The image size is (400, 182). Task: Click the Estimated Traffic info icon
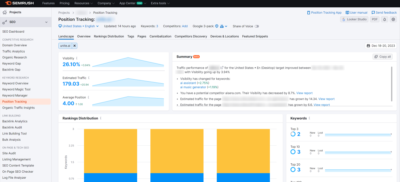pyautogui.click(x=89, y=78)
